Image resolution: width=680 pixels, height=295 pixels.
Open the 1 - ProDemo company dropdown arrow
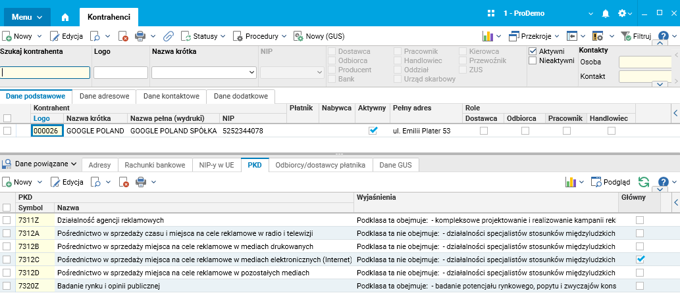pyautogui.click(x=590, y=14)
